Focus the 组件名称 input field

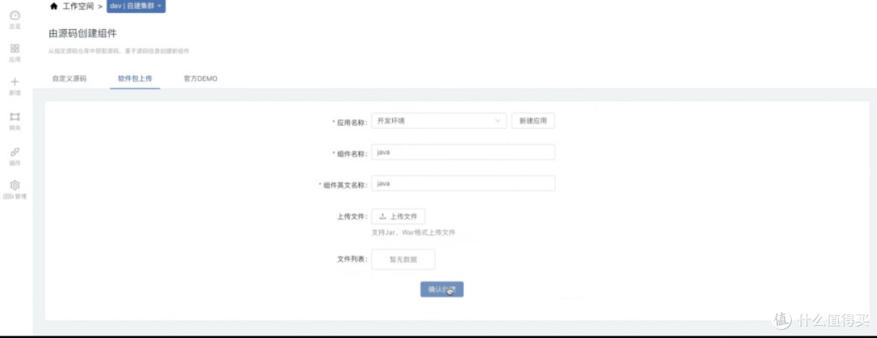(x=463, y=152)
